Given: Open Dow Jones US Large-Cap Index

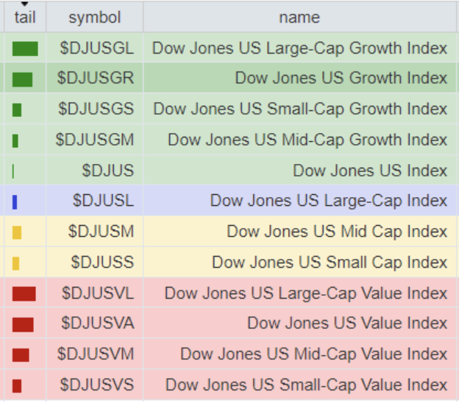Looking at the screenshot, I should point(328,201).
